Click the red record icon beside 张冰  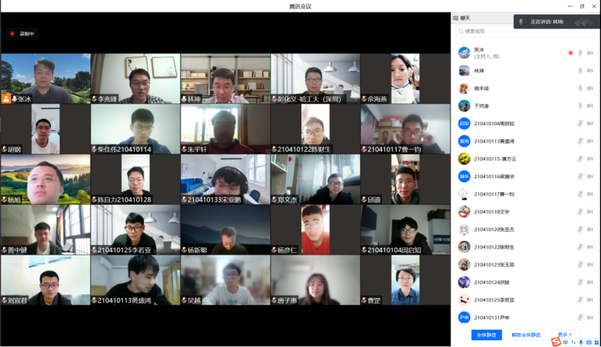click(x=570, y=53)
